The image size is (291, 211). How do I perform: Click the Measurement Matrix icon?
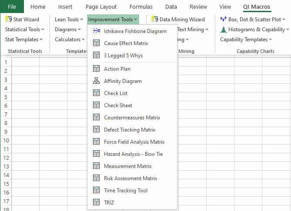(96, 166)
